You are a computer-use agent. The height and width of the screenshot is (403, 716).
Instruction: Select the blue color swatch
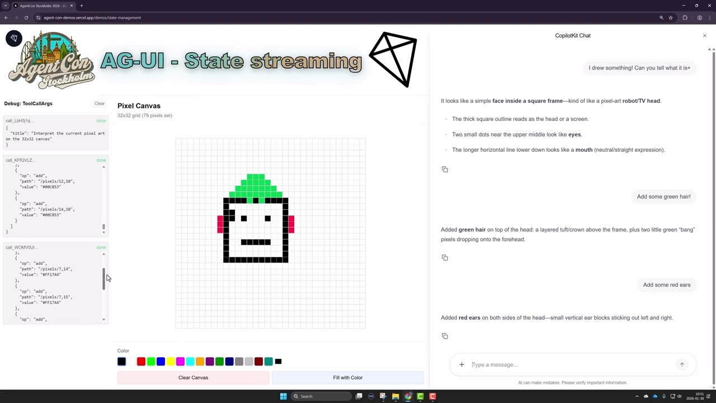coord(161,362)
